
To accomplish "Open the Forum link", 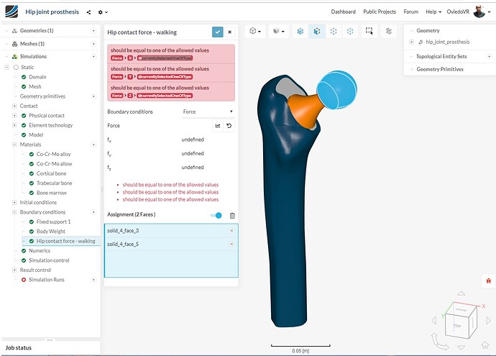I will tap(411, 12).
